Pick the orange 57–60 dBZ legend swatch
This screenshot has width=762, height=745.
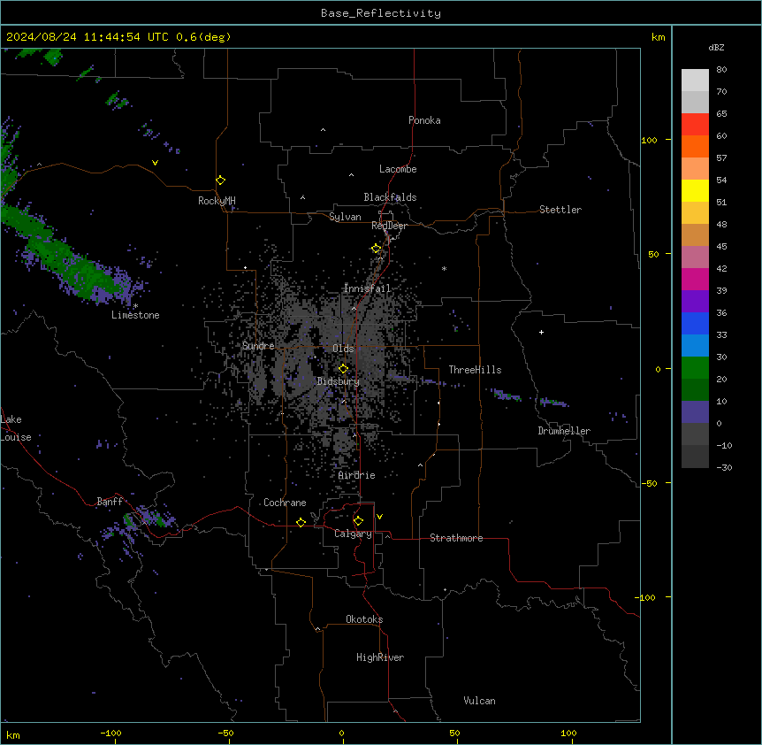tap(695, 147)
